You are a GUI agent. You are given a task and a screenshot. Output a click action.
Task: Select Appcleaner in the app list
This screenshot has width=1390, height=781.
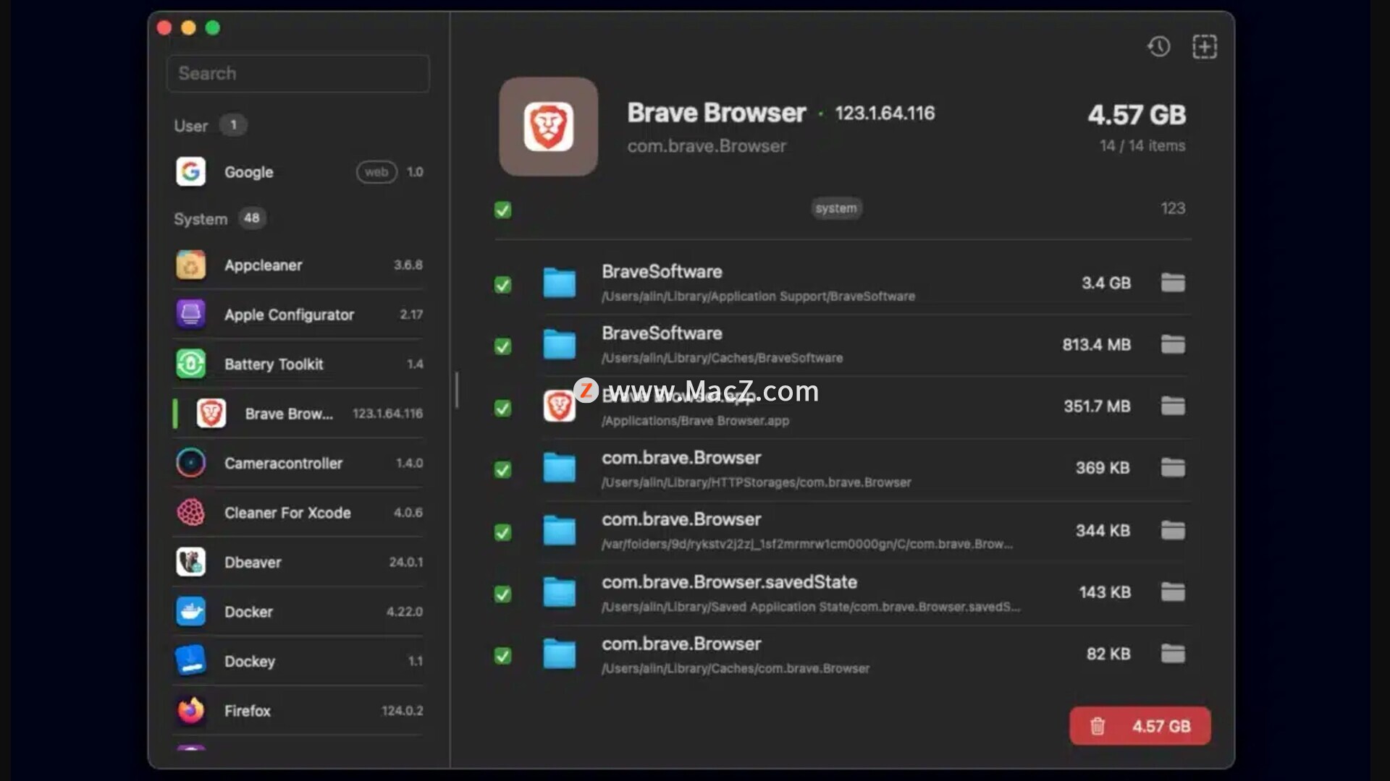pos(298,265)
